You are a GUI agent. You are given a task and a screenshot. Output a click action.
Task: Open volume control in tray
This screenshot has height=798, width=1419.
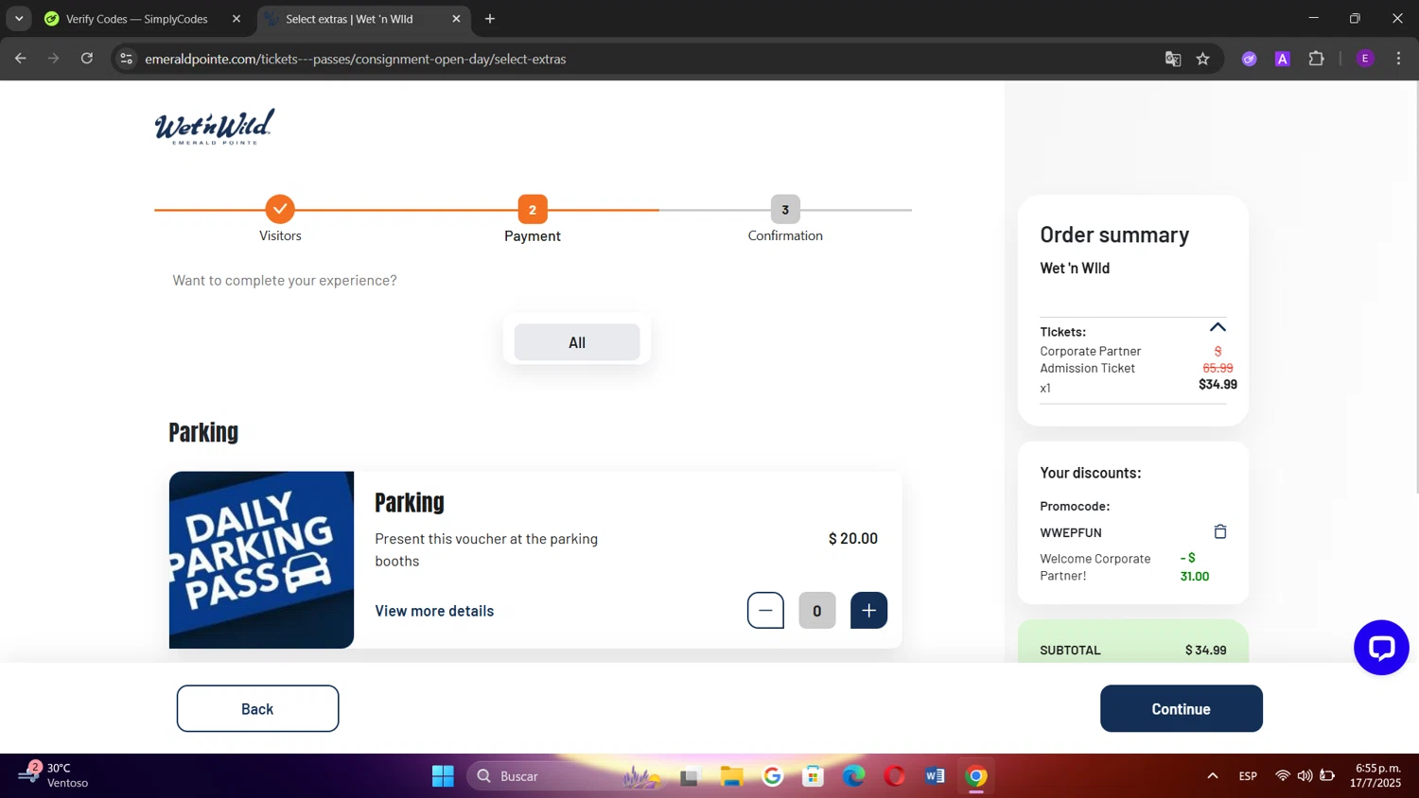1305,776
